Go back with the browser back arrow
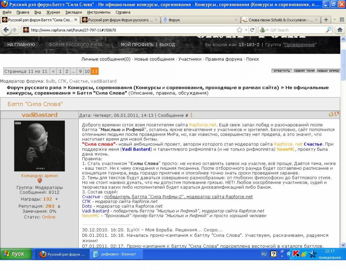346x271 pixels. pos(6,30)
